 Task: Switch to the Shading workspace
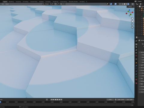pos(41,2)
